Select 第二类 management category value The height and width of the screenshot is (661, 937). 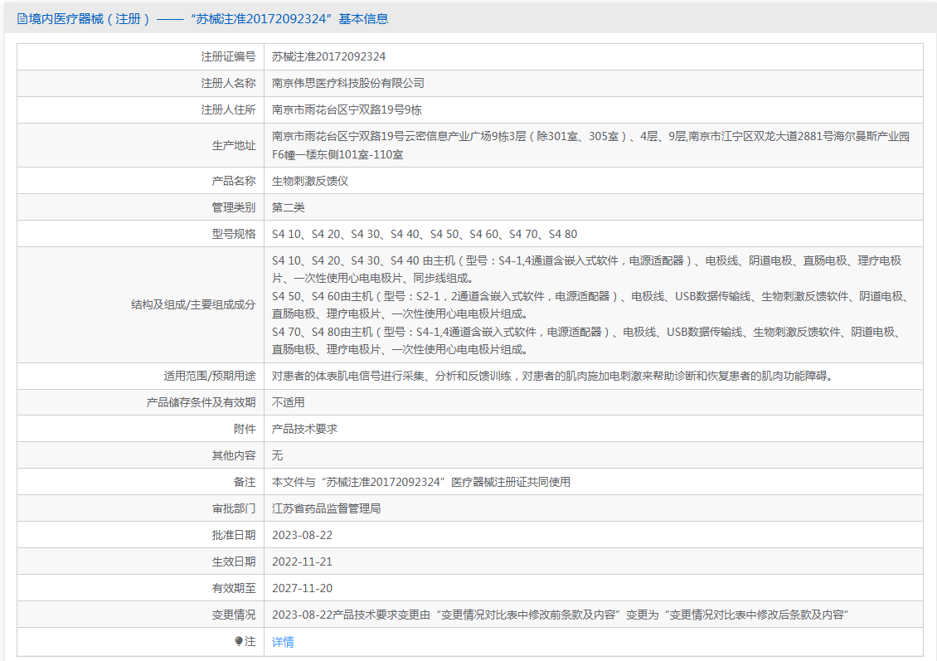[288, 207]
